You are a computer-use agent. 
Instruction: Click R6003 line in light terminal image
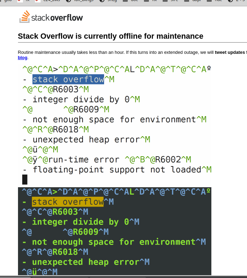[x=56, y=89]
